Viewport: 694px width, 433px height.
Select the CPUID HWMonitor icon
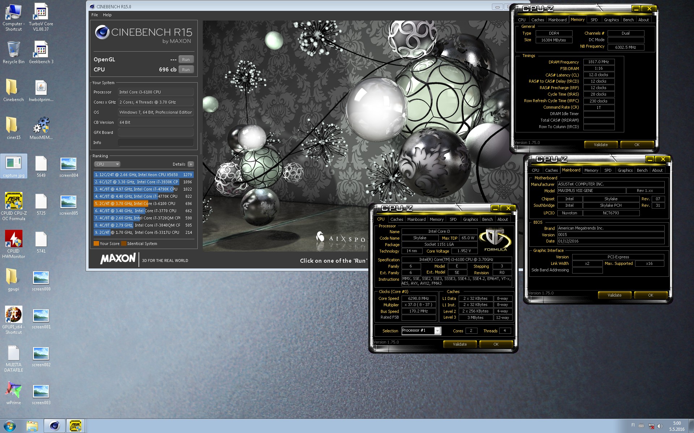coord(13,244)
